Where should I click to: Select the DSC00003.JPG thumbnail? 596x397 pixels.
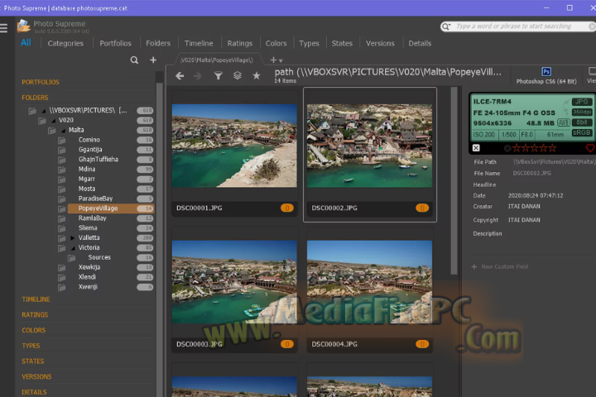(234, 282)
